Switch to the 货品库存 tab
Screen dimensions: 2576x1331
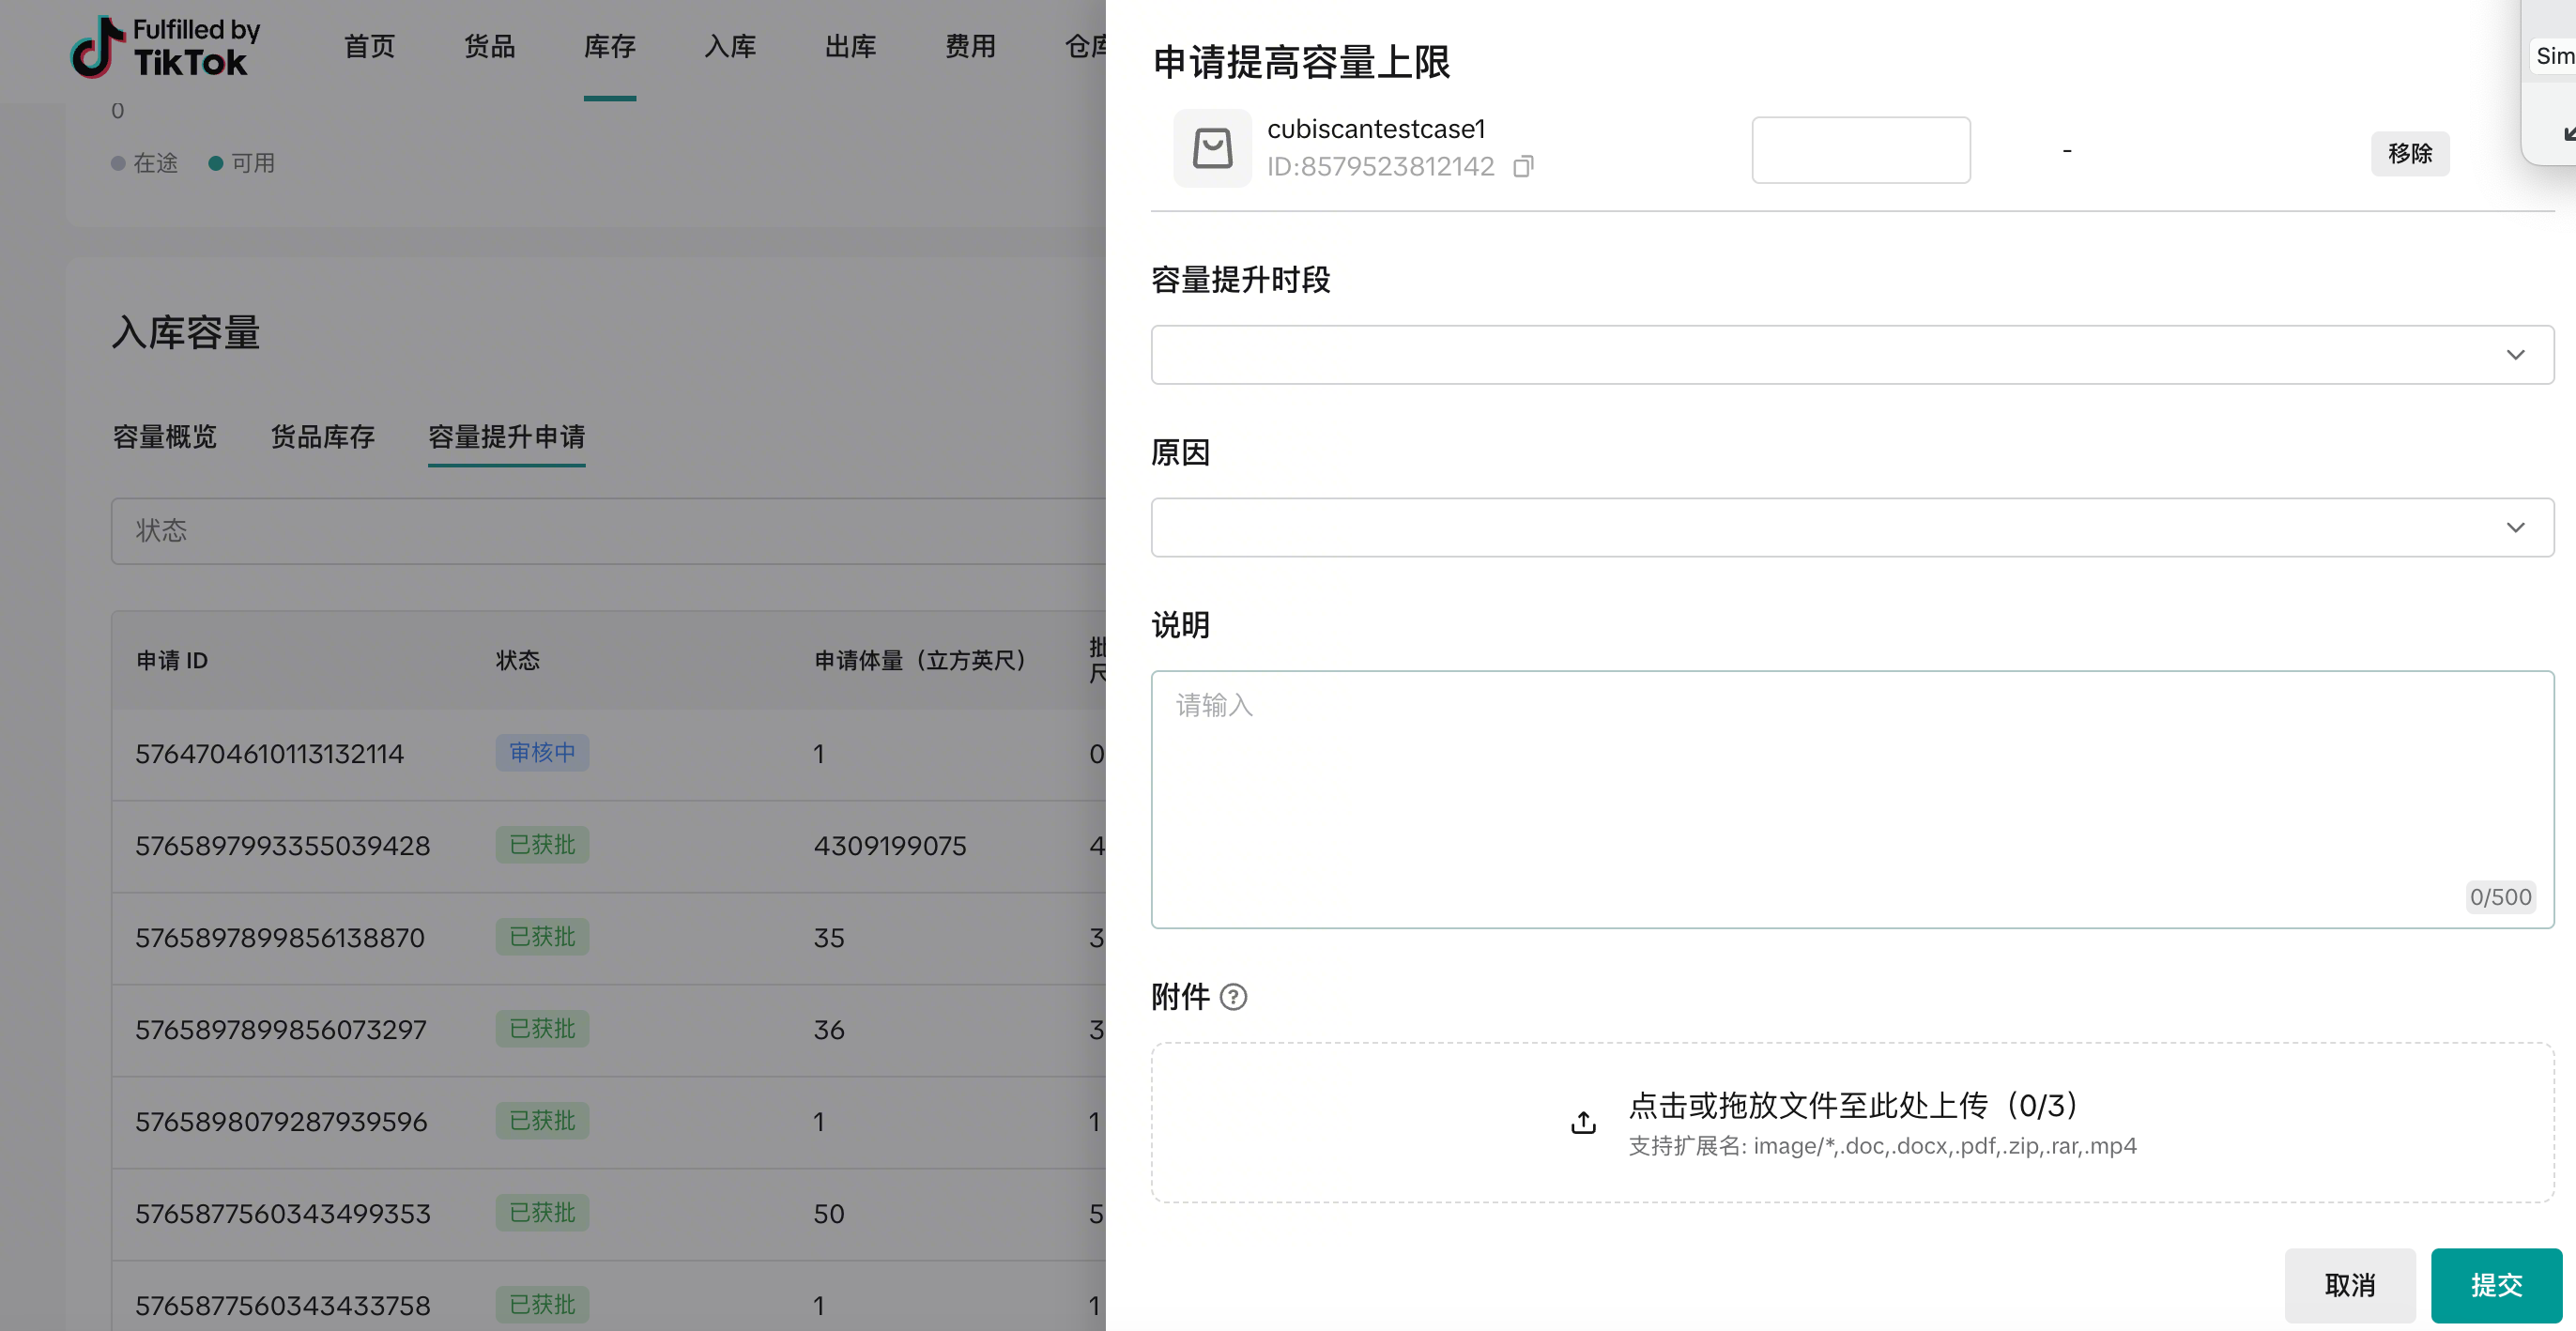[322, 437]
